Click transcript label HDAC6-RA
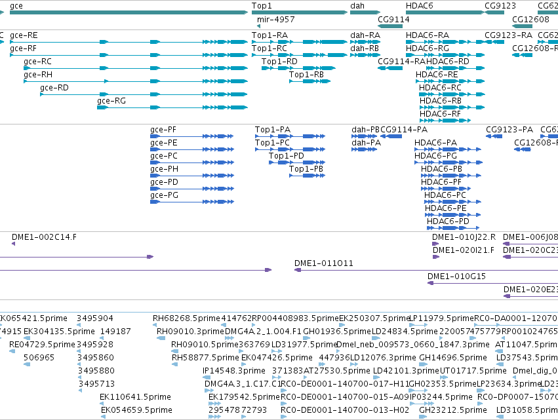Viewport: 558px width, 420px height. [428, 35]
